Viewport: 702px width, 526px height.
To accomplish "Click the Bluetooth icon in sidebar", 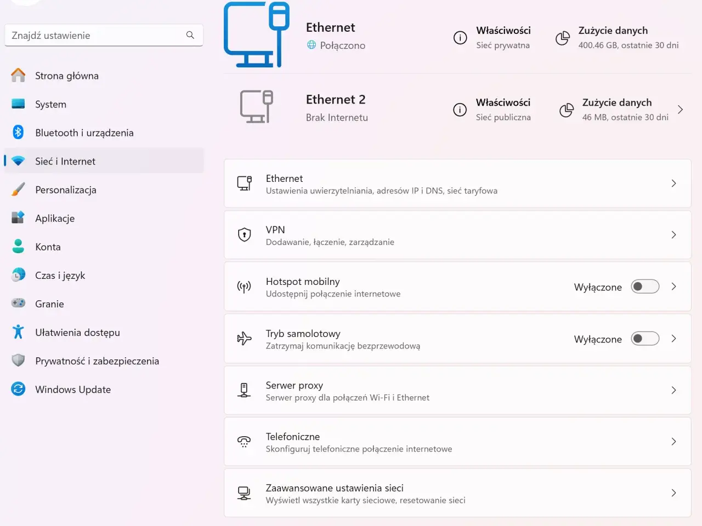I will pyautogui.click(x=18, y=132).
